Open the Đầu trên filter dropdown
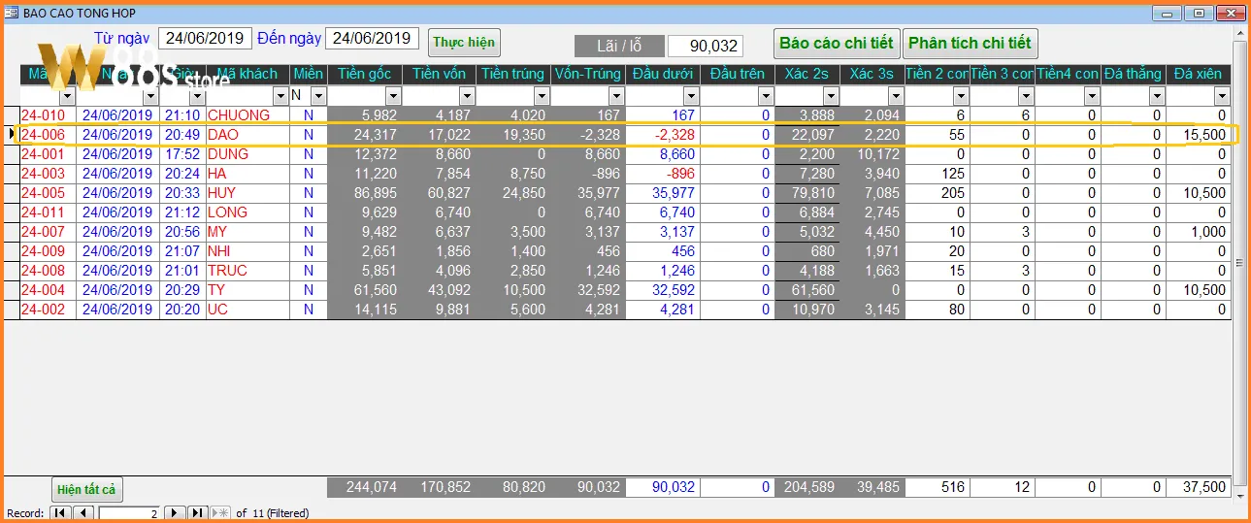The width and height of the screenshot is (1251, 523). point(765,96)
